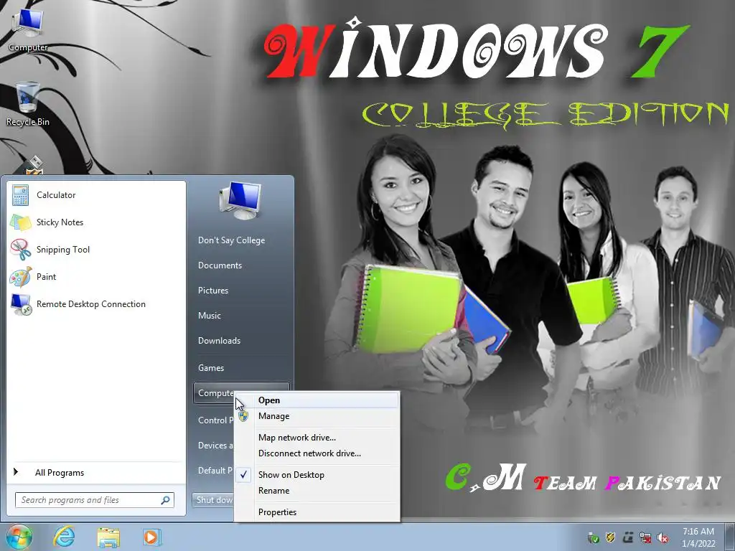Click the taskbar clock 7:16 AM
The image size is (735, 551).
pyautogui.click(x=698, y=532)
